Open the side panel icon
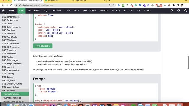This screenshot has height=106, width=189. (x=177, y=5)
